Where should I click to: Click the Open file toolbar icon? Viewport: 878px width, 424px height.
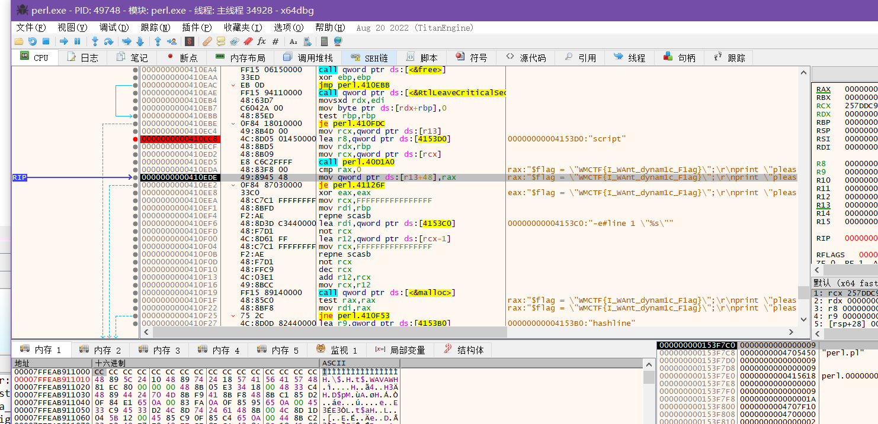18,41
